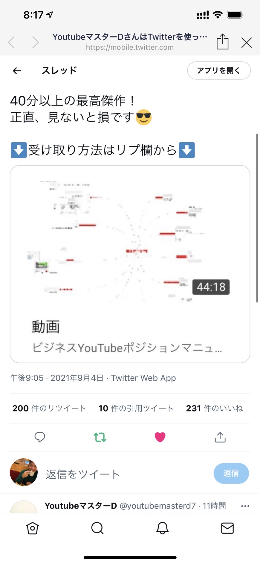The height and width of the screenshot is (564, 260).
Task: Open the messages envelope icon
Action: tap(227, 528)
